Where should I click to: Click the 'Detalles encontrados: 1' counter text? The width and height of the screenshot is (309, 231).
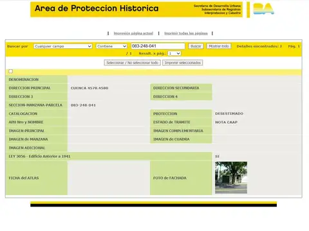click(x=259, y=46)
